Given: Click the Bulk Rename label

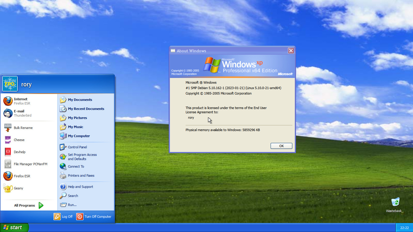Looking at the screenshot, I should (x=23, y=128).
